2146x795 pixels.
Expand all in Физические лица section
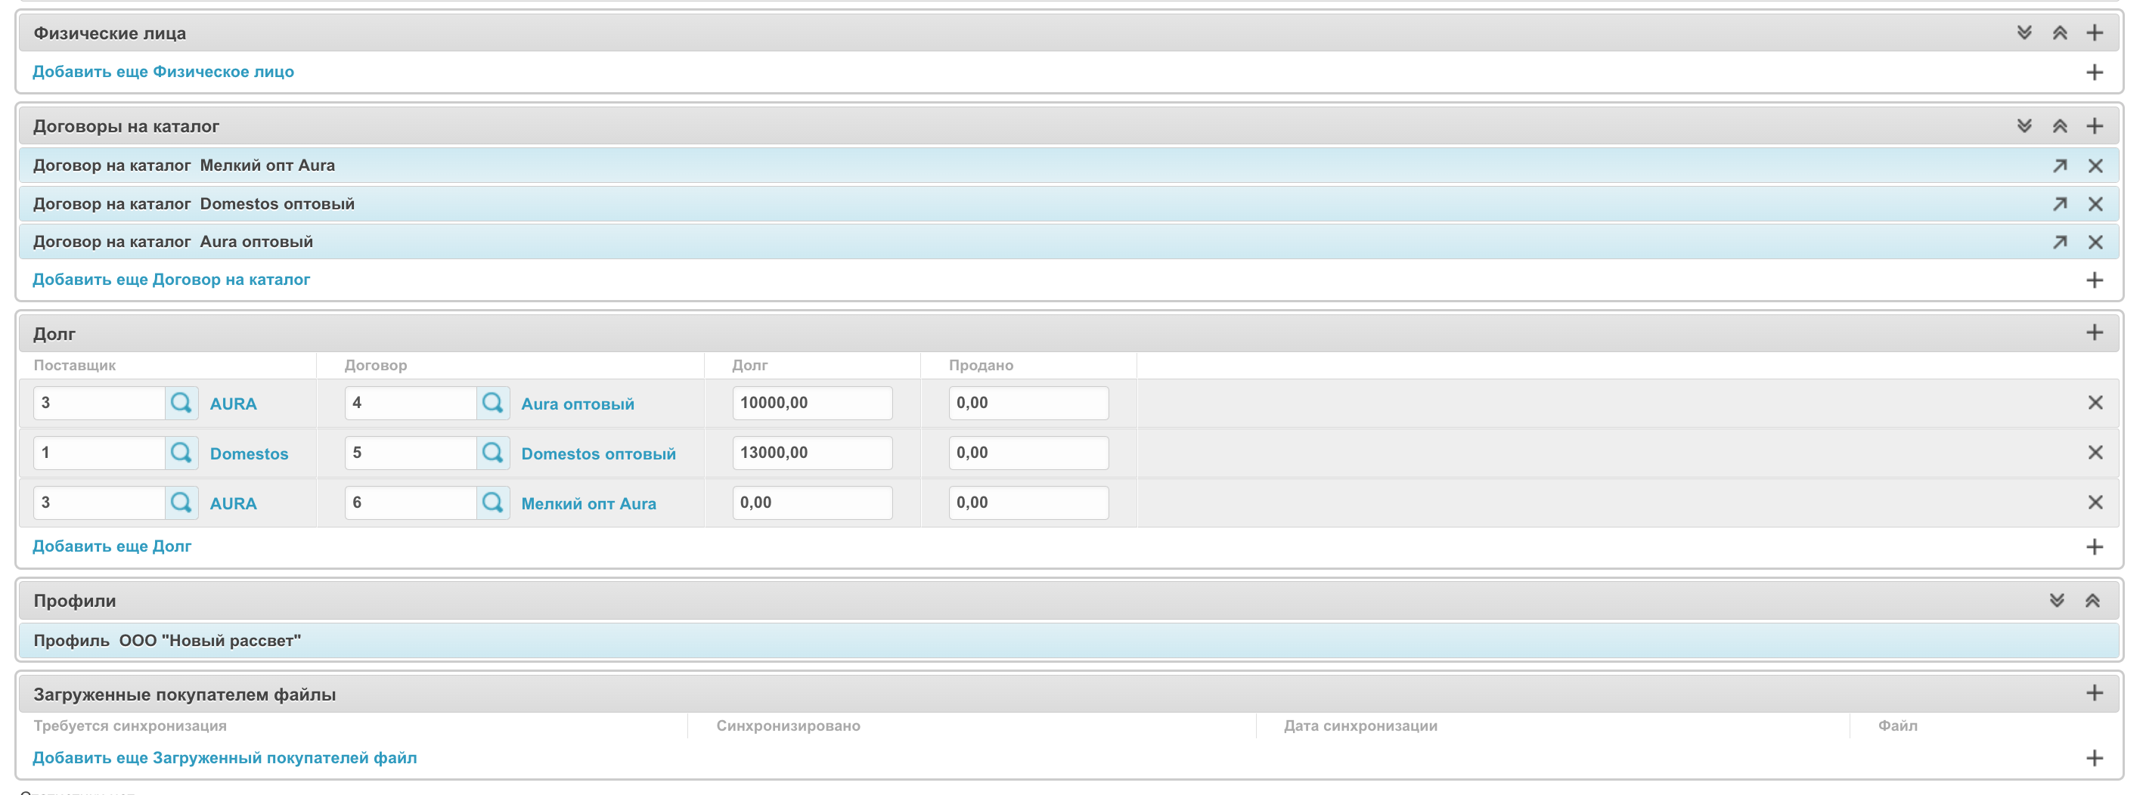click(x=2024, y=33)
